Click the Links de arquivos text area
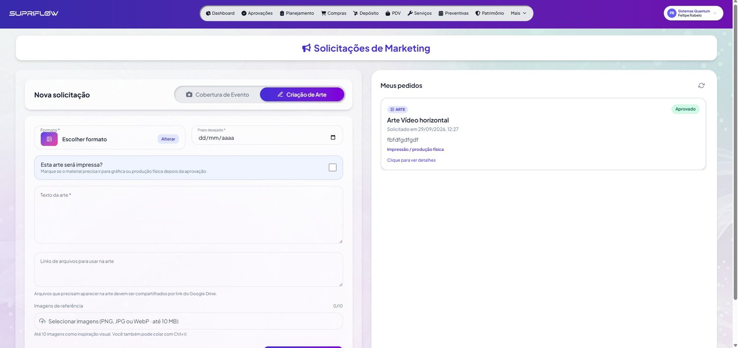 (x=189, y=270)
